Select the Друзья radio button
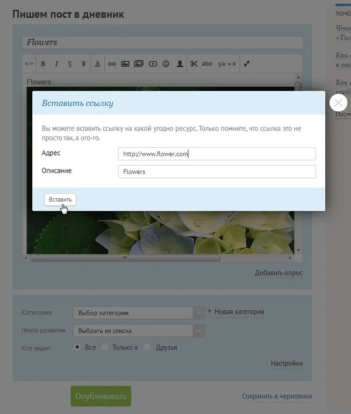 point(147,347)
